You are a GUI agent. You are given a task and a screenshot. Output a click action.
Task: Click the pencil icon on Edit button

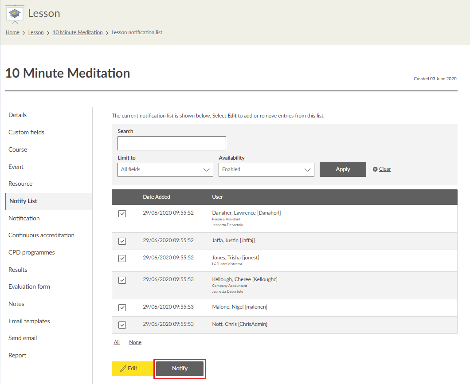tap(123, 369)
